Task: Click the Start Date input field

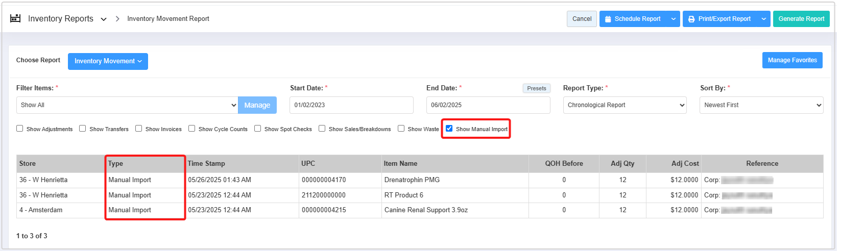Action: [351, 105]
